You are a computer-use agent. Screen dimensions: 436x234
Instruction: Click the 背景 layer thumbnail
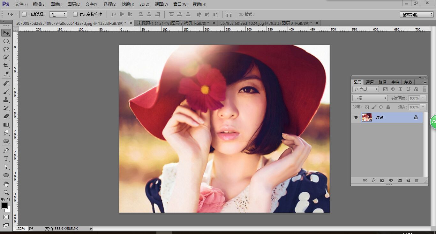tap(367, 117)
